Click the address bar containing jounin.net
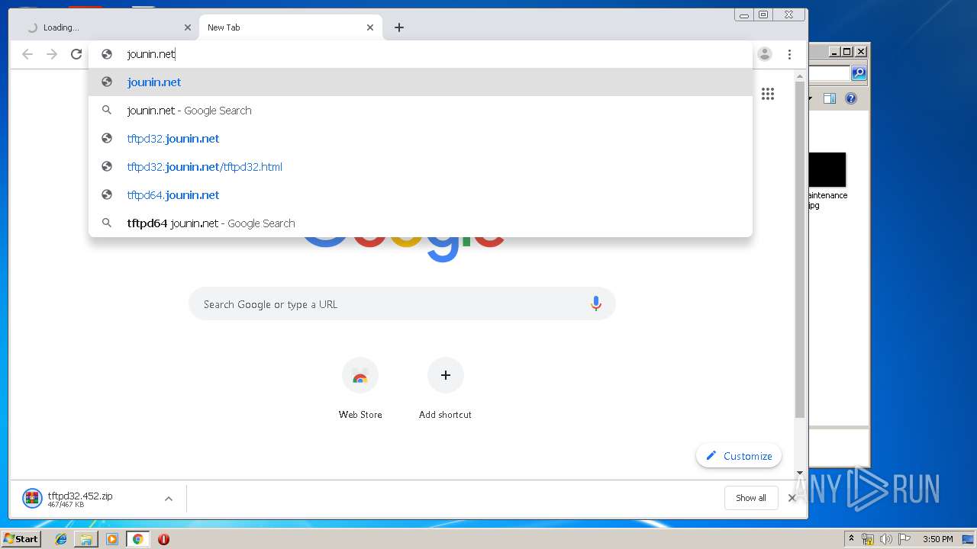977x549 pixels. (421, 54)
